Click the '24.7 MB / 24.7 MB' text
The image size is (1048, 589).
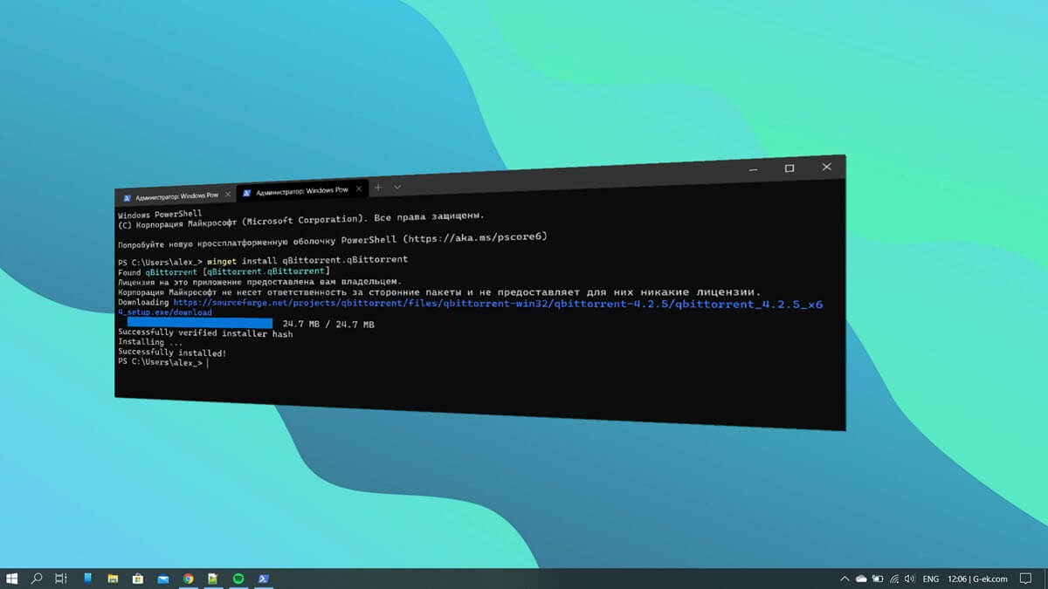tap(328, 325)
